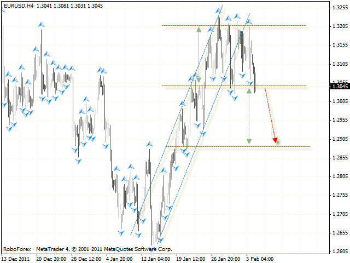Click the 1.3255 price axis label
The width and height of the screenshot is (350, 263).
[338, 8]
